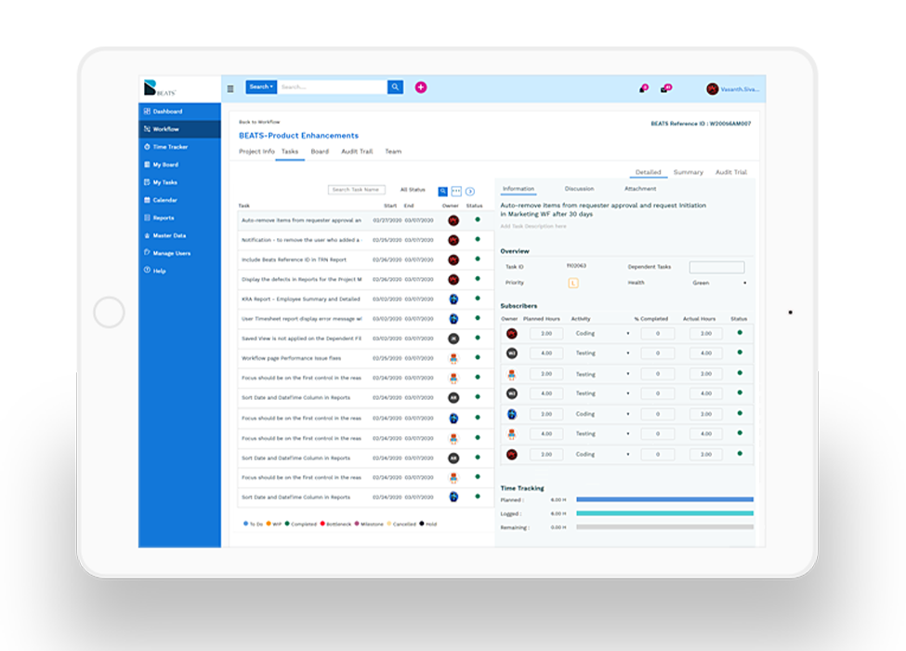Click the Hold legend dot
The image size is (906, 651).
click(421, 524)
